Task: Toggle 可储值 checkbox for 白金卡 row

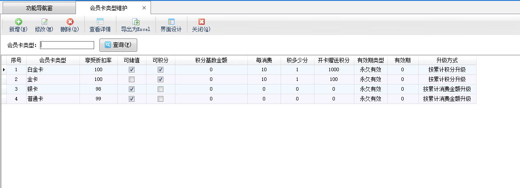Action: click(132, 70)
